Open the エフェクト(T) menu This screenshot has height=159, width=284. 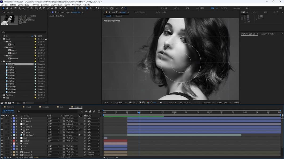(x=45, y=5)
